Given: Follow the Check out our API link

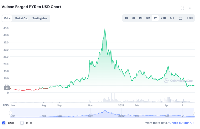Looking at the screenshot, I should click(182, 123).
